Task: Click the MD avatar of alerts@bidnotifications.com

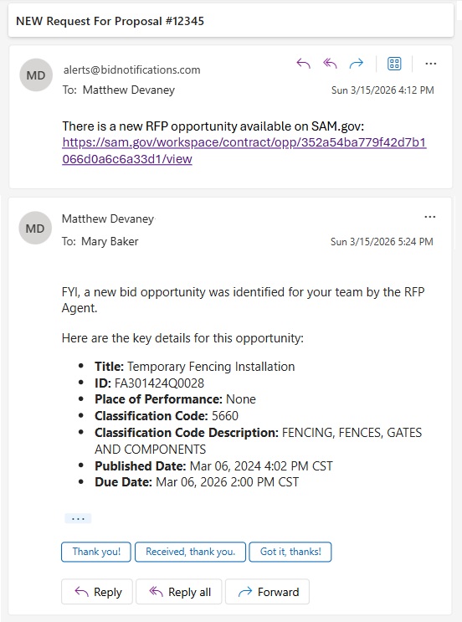Action: click(36, 75)
